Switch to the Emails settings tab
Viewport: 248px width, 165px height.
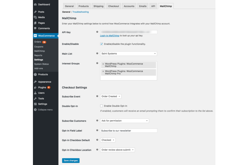(143, 6)
